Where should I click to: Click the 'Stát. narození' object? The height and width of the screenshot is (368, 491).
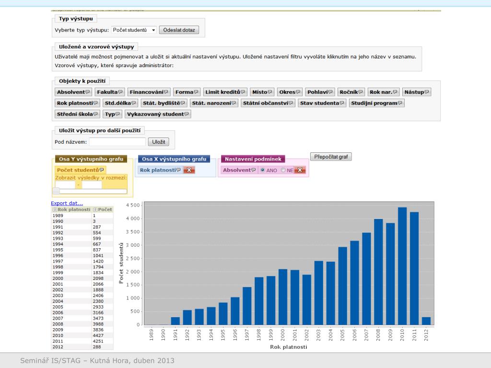click(214, 103)
